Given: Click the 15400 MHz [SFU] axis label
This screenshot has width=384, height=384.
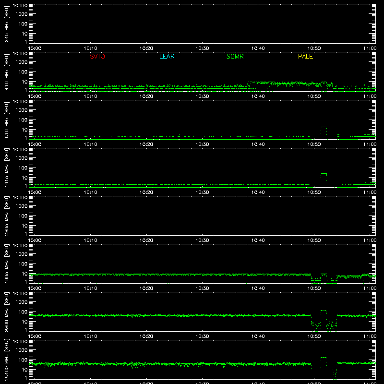Looking at the screenshot, I should click(x=6, y=360).
